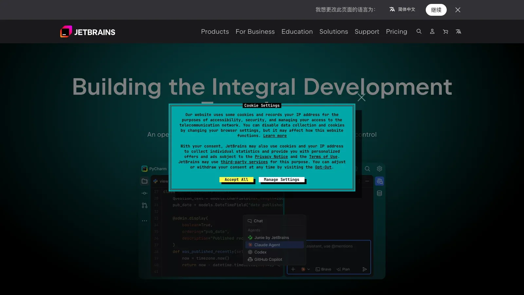Click the JetBrains logo

pyautogui.click(x=88, y=32)
